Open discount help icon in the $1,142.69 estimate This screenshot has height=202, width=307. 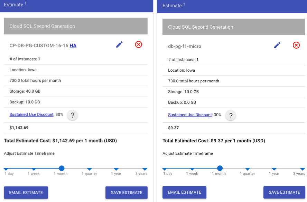tap(72, 115)
